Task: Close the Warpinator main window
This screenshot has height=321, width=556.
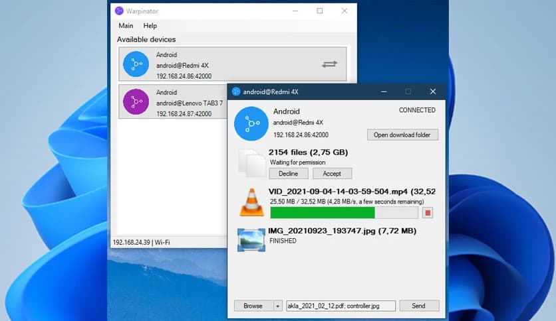Action: pyautogui.click(x=345, y=11)
